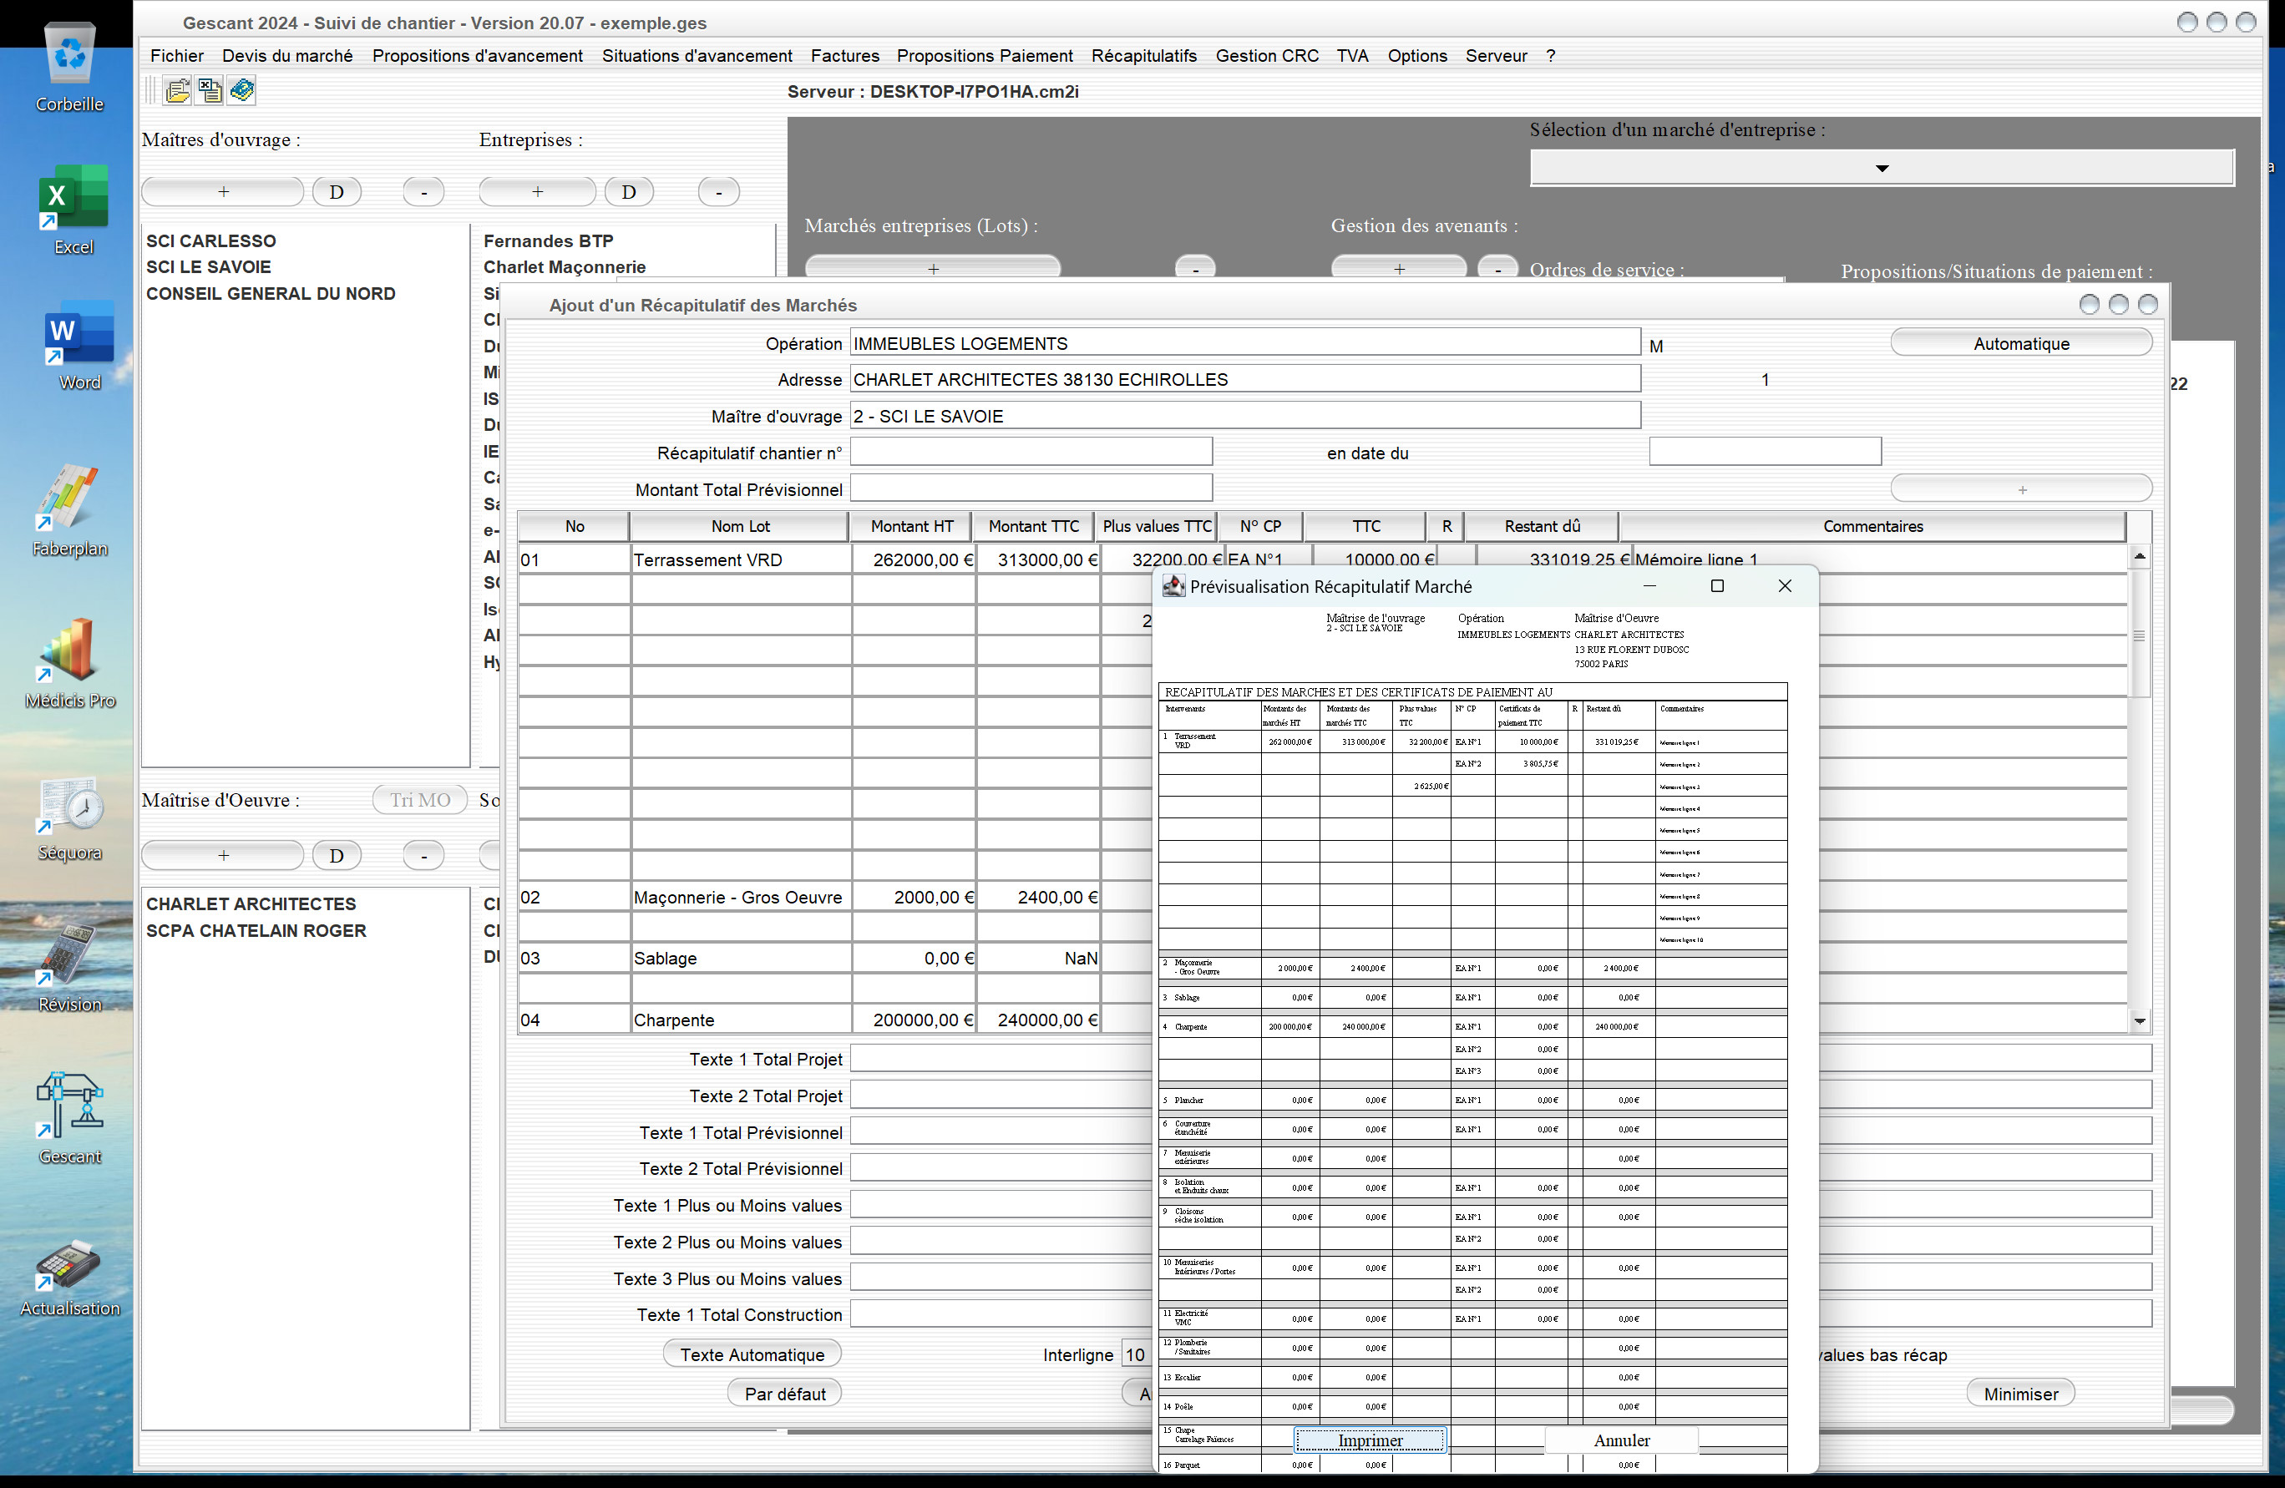Click the Maçonnerie - Gros Oeuvre lot cell
This screenshot has width=2285, height=1488.
coord(738,898)
